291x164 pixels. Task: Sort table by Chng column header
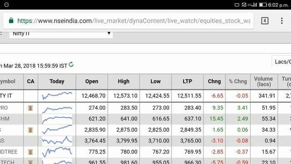click(214, 82)
